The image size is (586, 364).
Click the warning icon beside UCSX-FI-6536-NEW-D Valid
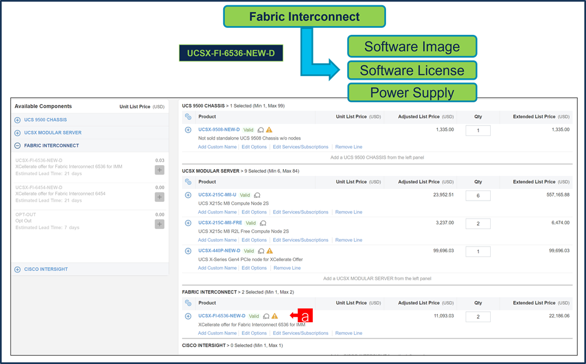[x=274, y=316]
